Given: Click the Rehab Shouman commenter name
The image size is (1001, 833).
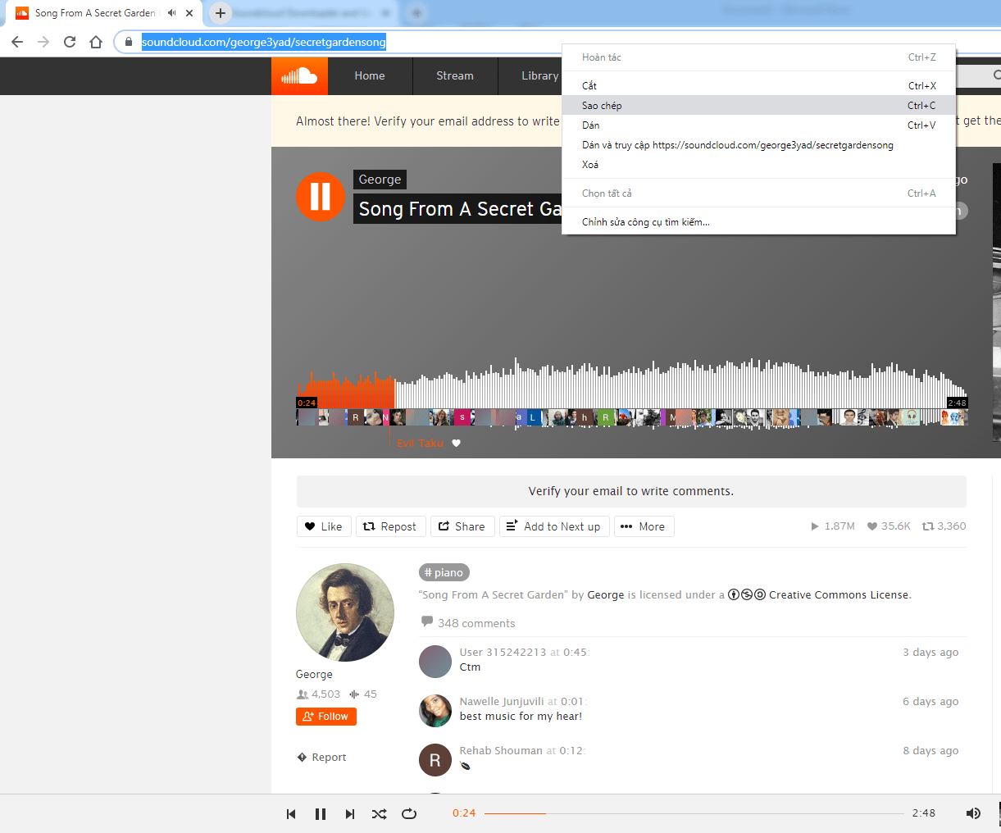Looking at the screenshot, I should click(x=501, y=751).
